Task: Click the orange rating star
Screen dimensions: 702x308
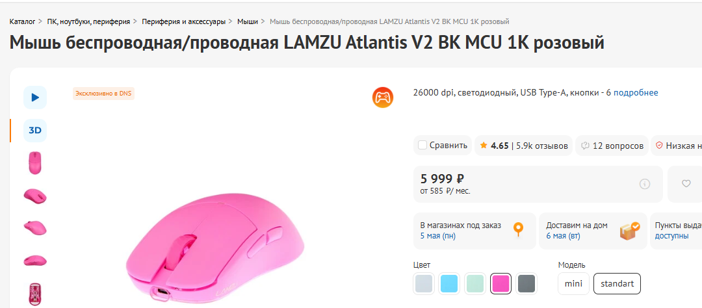Action: (x=484, y=146)
